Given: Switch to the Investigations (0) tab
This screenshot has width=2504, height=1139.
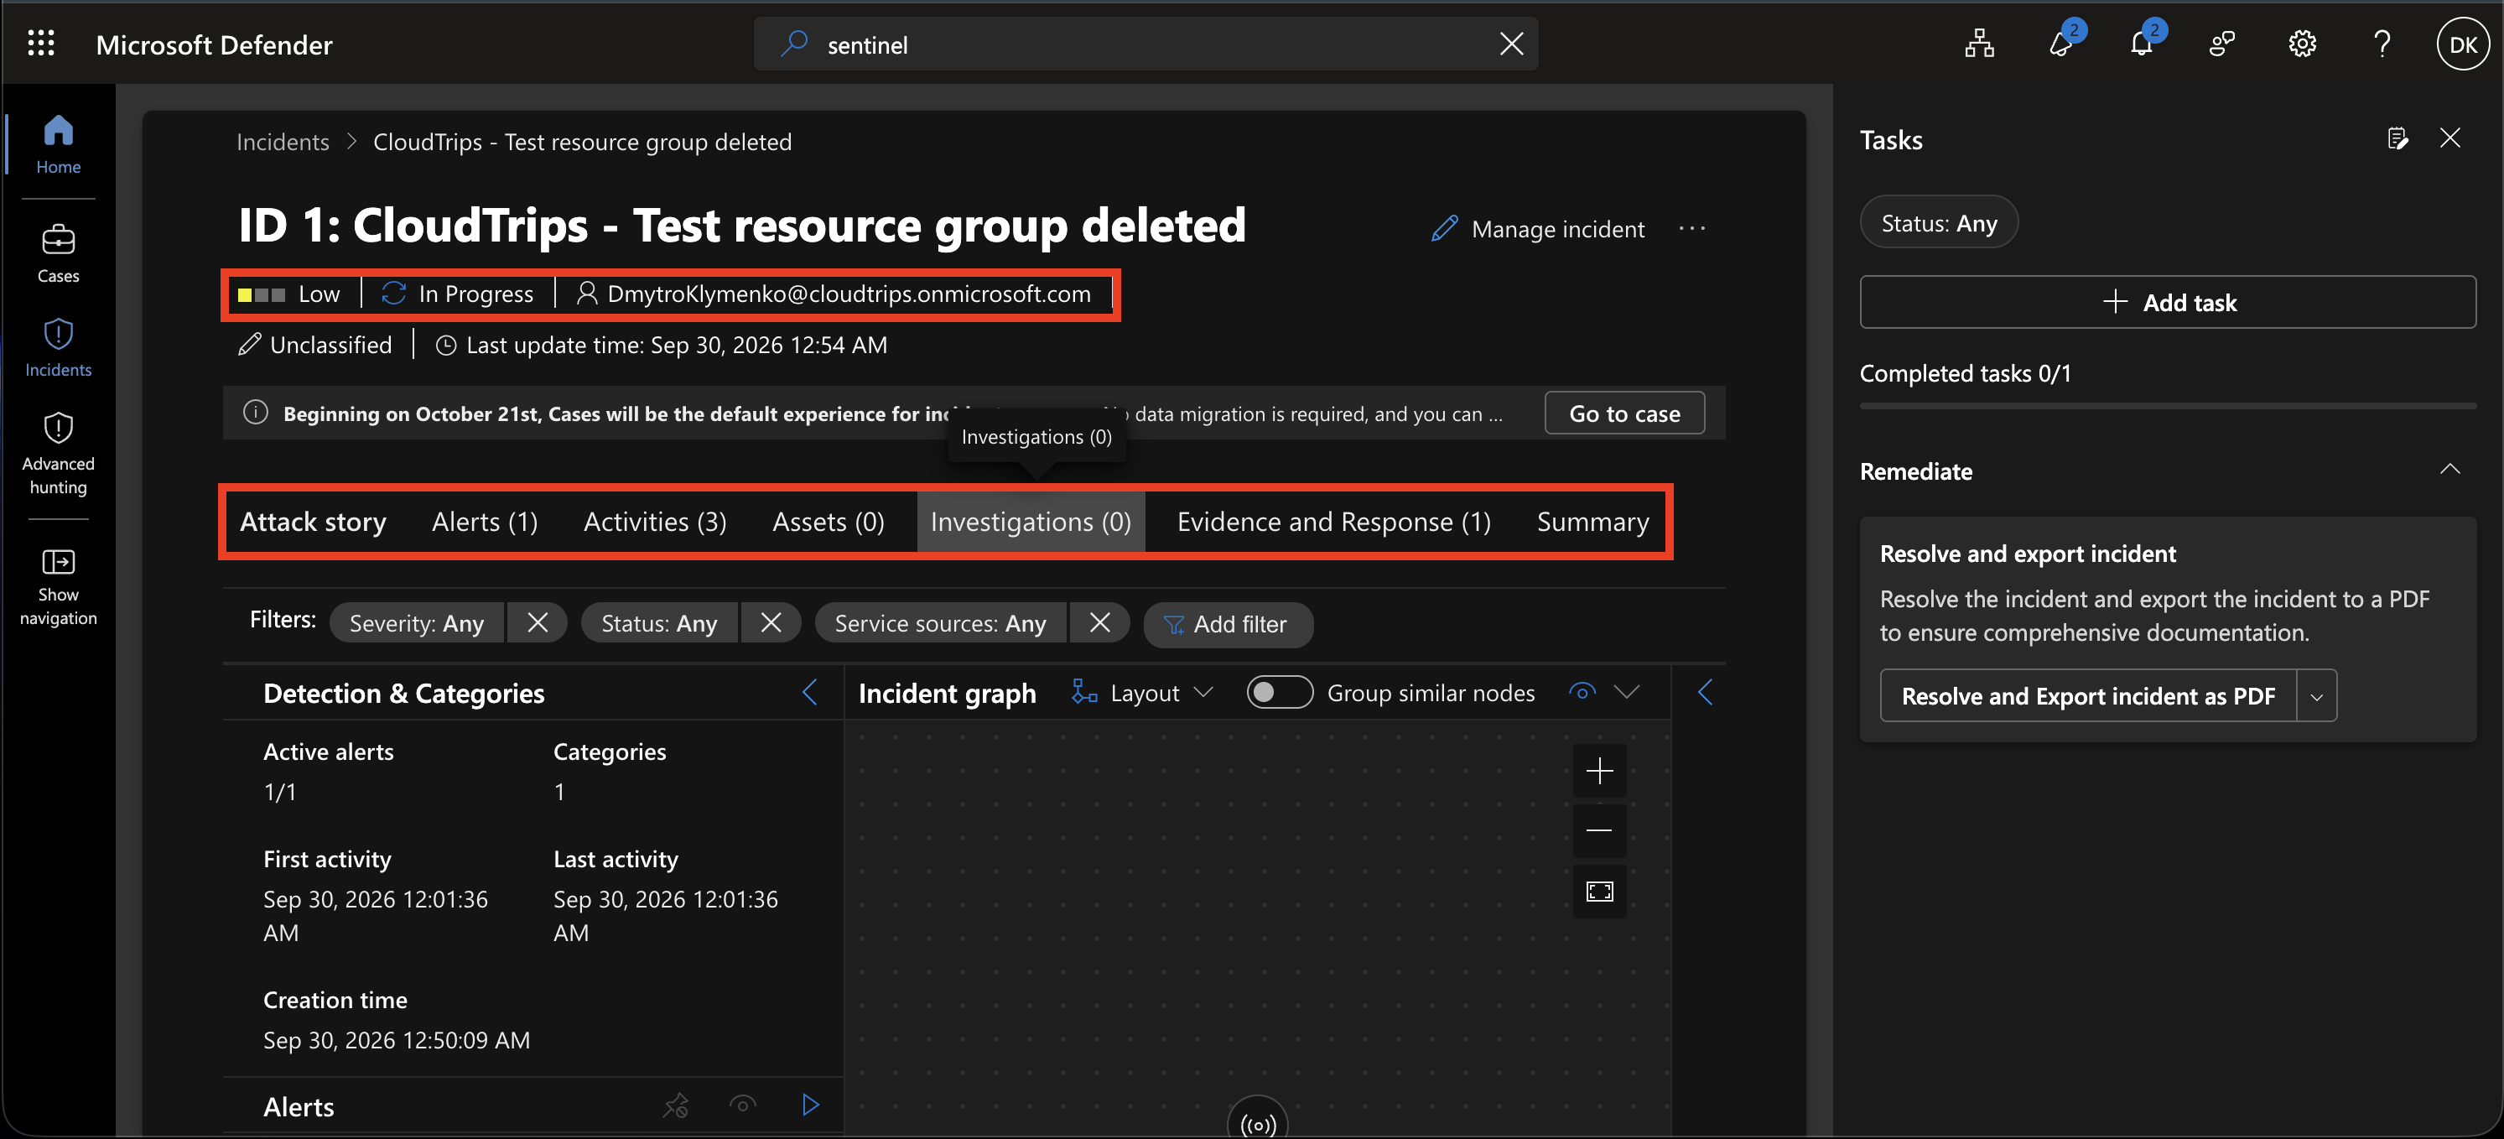Looking at the screenshot, I should 1031,522.
